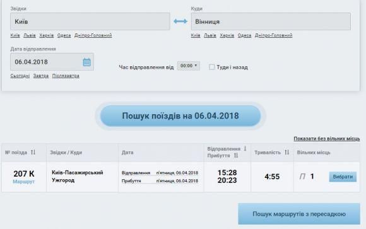366x229 pixels.
Task: Choose Львів quick link under Звідки
Action: (x=30, y=35)
